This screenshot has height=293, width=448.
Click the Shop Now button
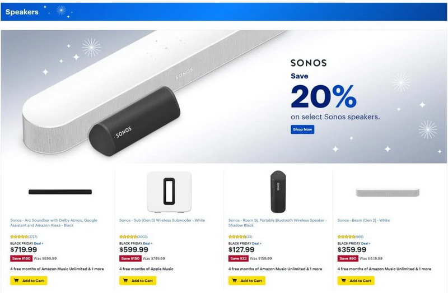[302, 129]
